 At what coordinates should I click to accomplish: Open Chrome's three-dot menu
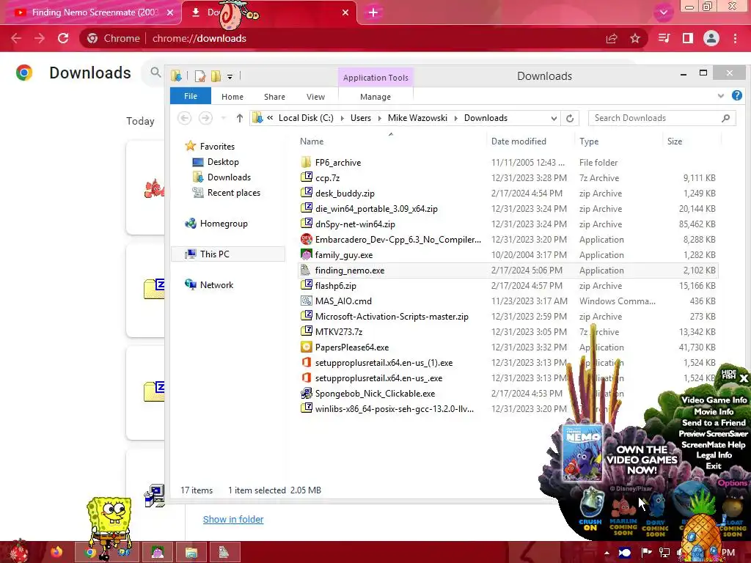(735, 38)
